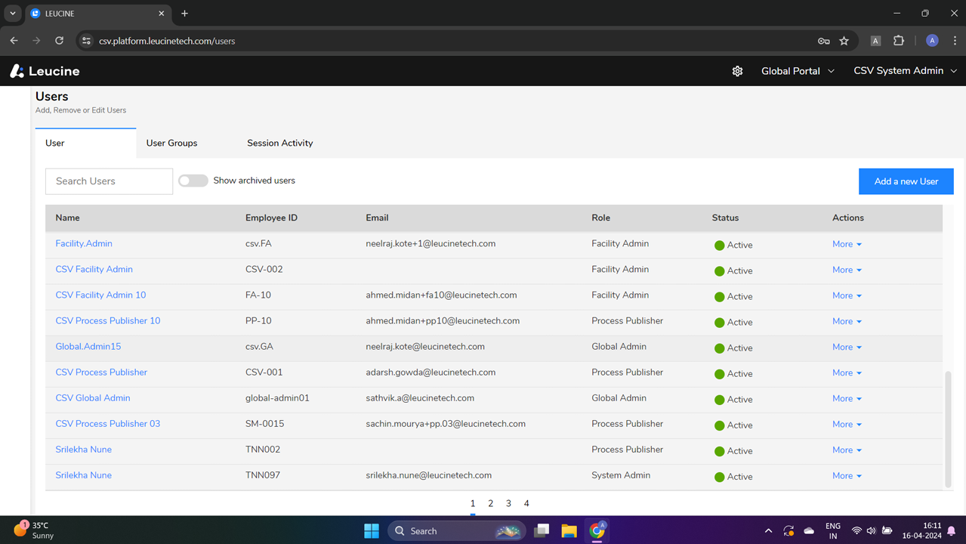Open the Global.Admin15 user link
The width and height of the screenshot is (966, 544).
tap(88, 346)
